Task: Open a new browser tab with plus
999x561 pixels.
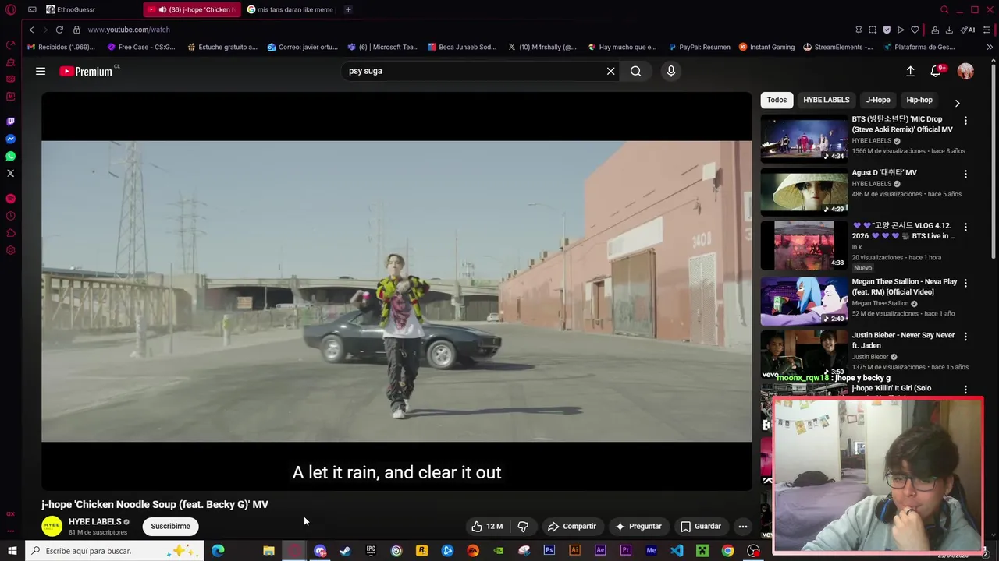Action: coord(348,9)
